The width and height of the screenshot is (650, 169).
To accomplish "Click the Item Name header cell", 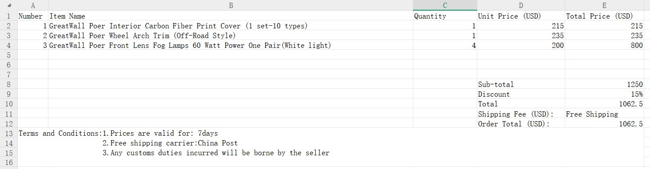I will pos(230,16).
